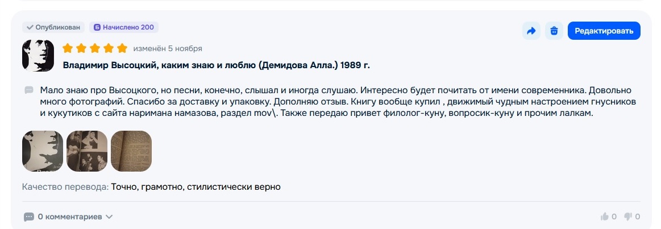
Task: Click the Редактировать button
Action: pyautogui.click(x=604, y=31)
